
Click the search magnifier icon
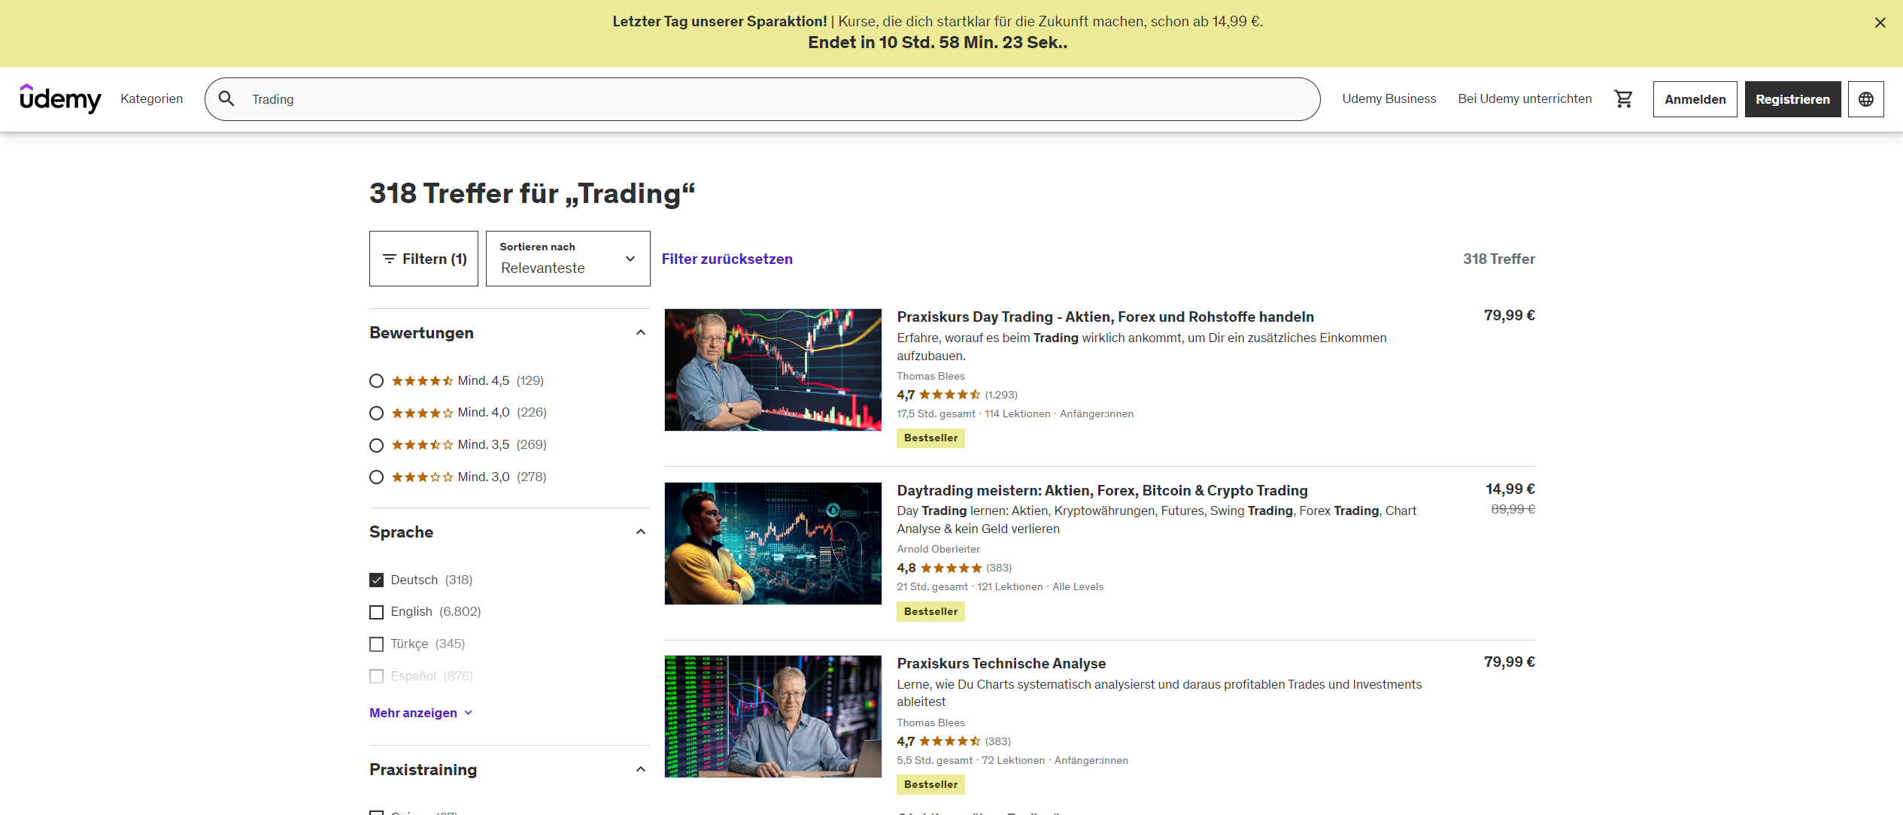(226, 99)
